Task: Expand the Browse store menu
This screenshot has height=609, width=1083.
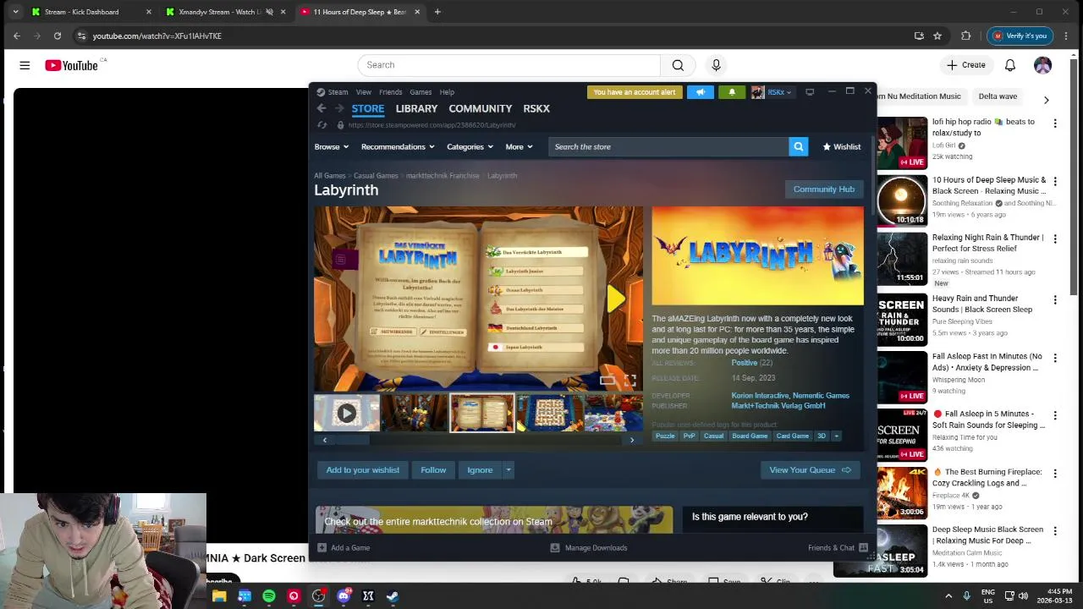Action: 331,146
